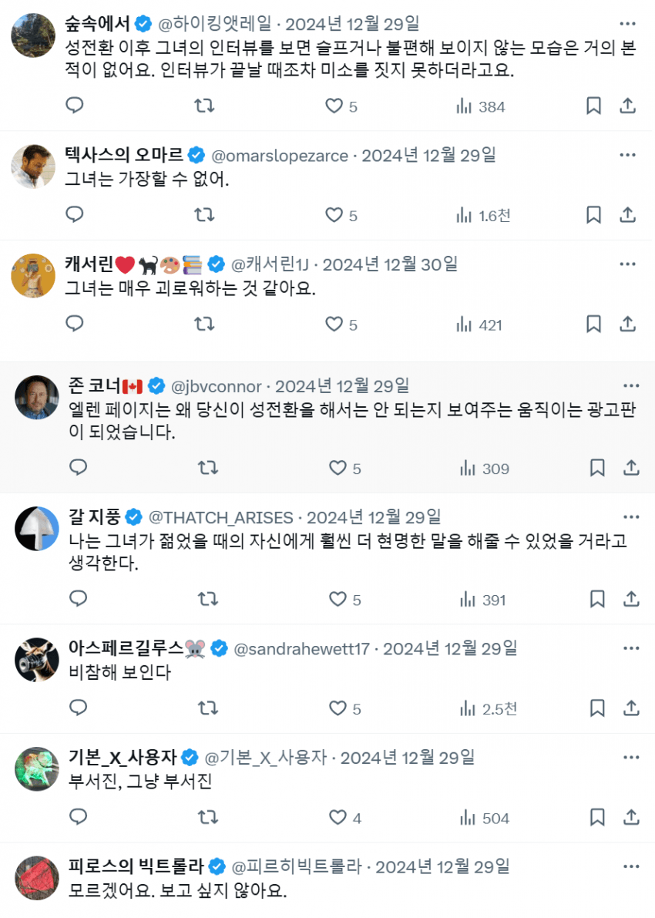Image resolution: width=655 pixels, height=918 pixels.
Task: Share 캐서린's tweet
Action: pos(628,324)
